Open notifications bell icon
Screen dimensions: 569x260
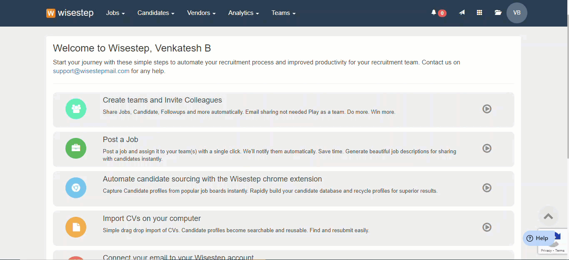434,13
